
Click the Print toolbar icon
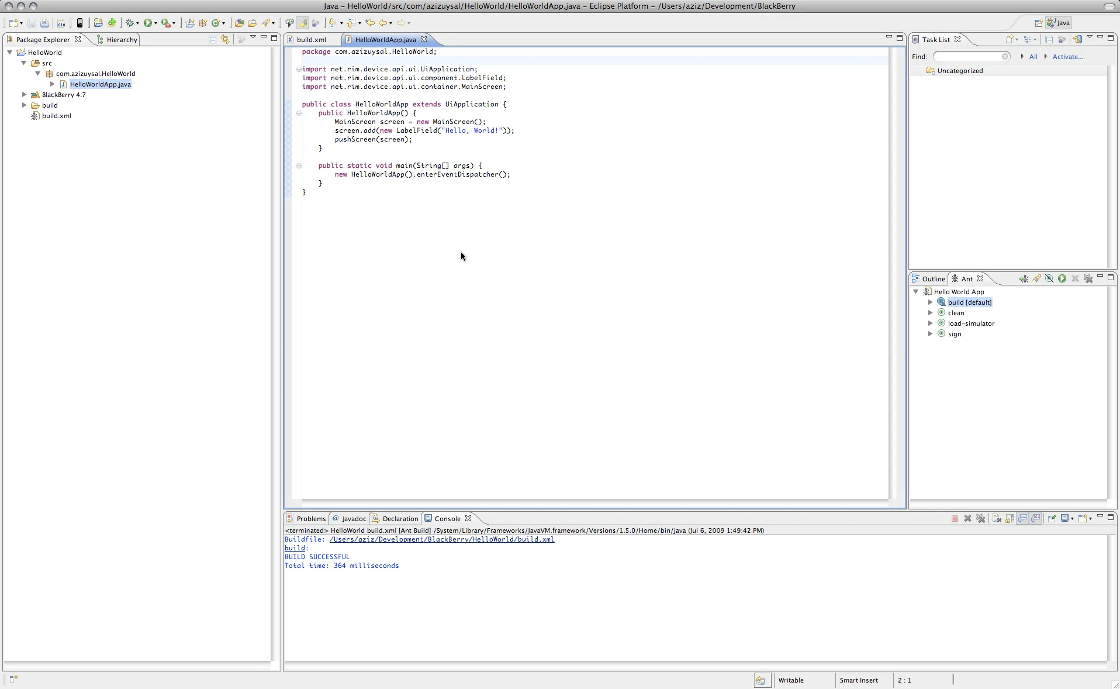44,23
